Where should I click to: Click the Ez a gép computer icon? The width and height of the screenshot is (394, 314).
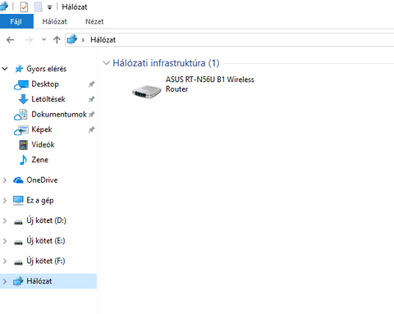18,201
